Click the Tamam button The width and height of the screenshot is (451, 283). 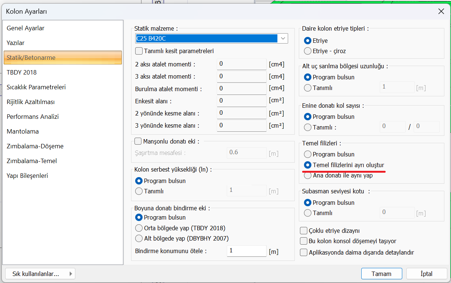point(381,274)
